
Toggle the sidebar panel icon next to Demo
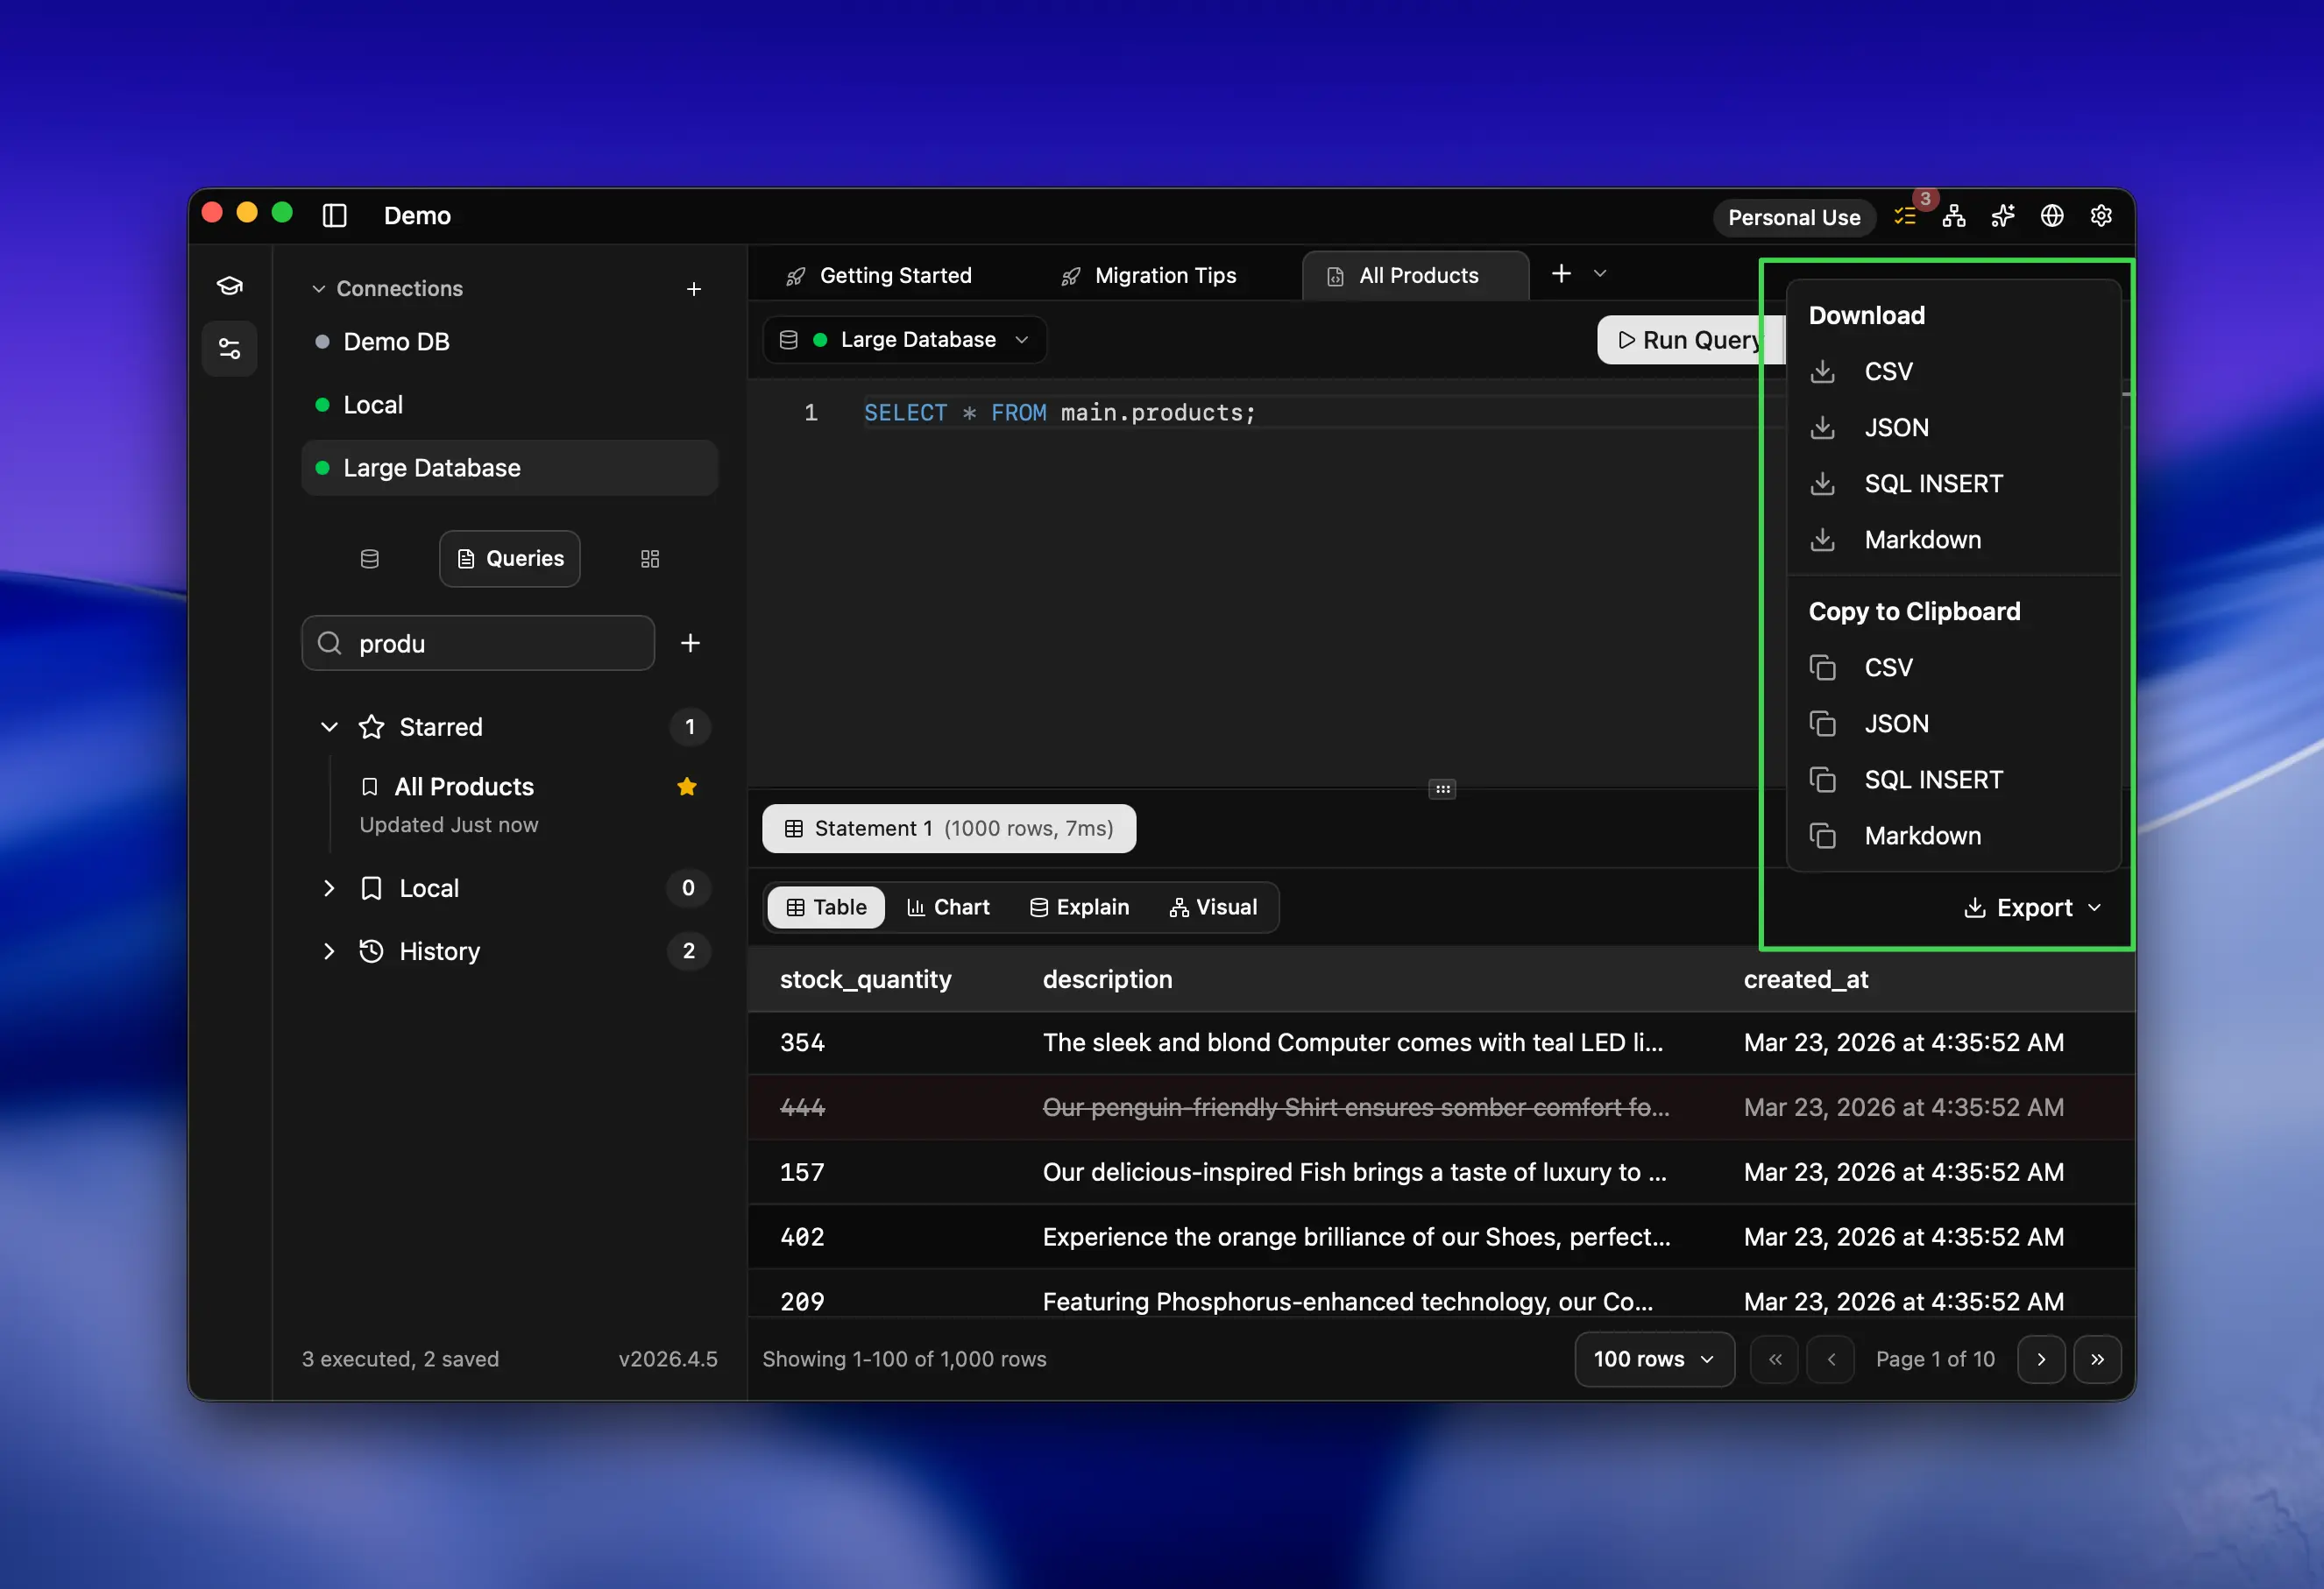tap(334, 215)
